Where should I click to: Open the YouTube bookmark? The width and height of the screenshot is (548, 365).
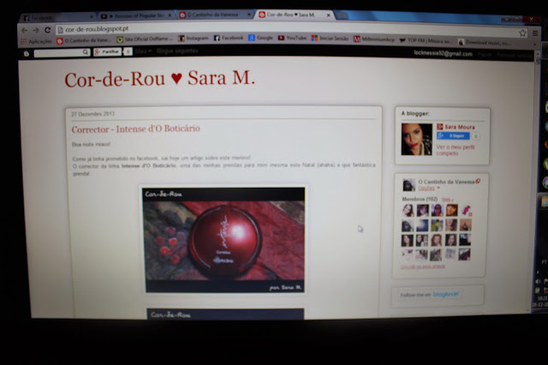tap(292, 38)
